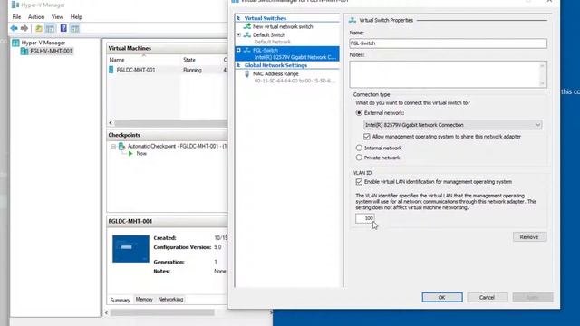Click the FGLHV-MHT-001 server icon in tree
This screenshot has width=580, height=326.
pyautogui.click(x=24, y=51)
